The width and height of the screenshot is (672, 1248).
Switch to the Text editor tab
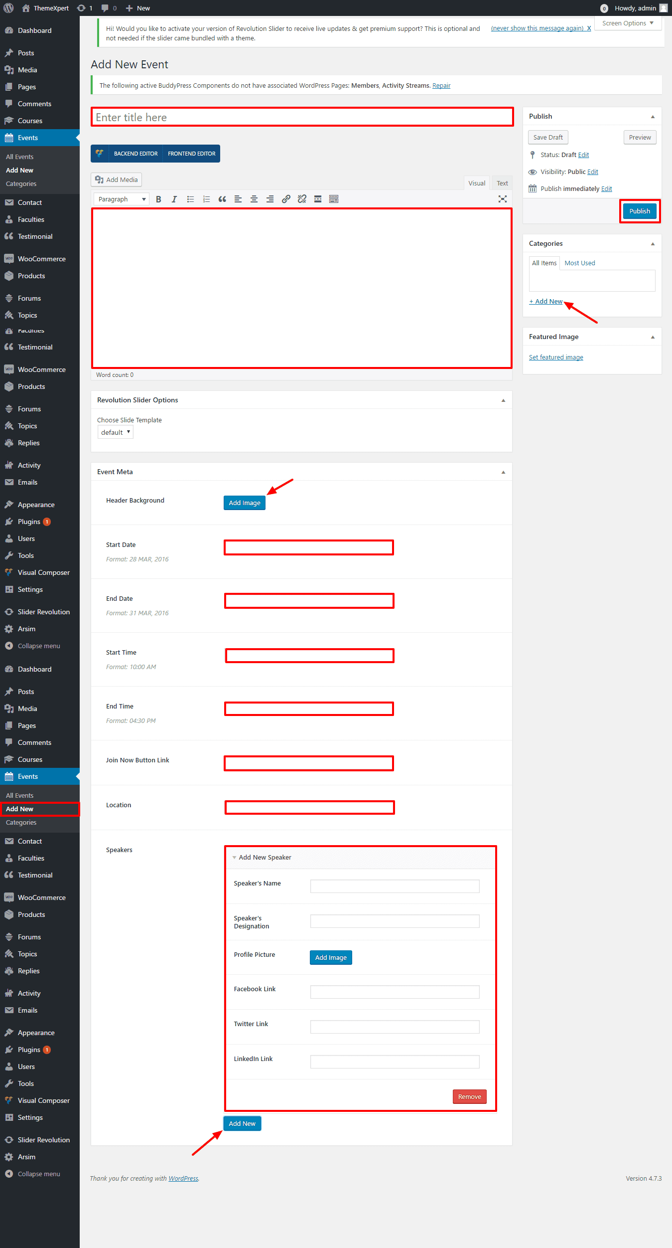[502, 183]
